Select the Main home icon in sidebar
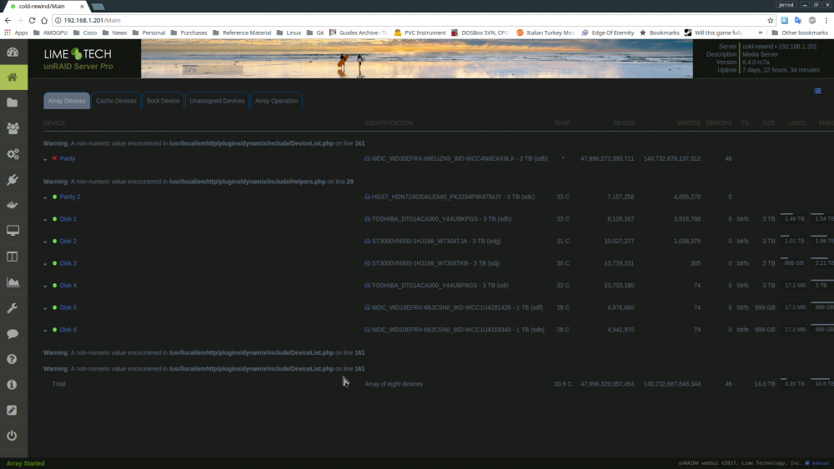The height and width of the screenshot is (469, 834). [13, 77]
